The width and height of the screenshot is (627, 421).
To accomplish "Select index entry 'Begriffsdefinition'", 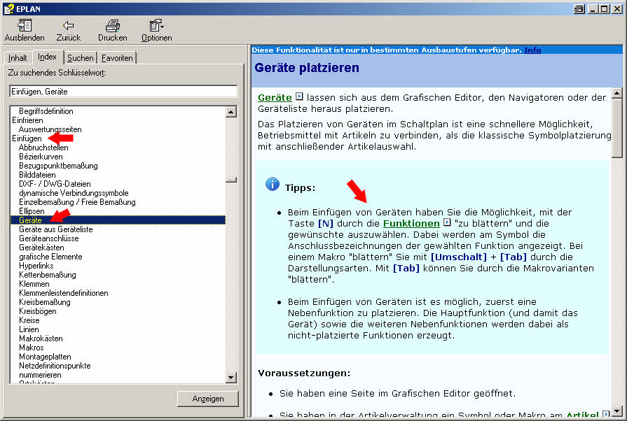I will [x=46, y=111].
